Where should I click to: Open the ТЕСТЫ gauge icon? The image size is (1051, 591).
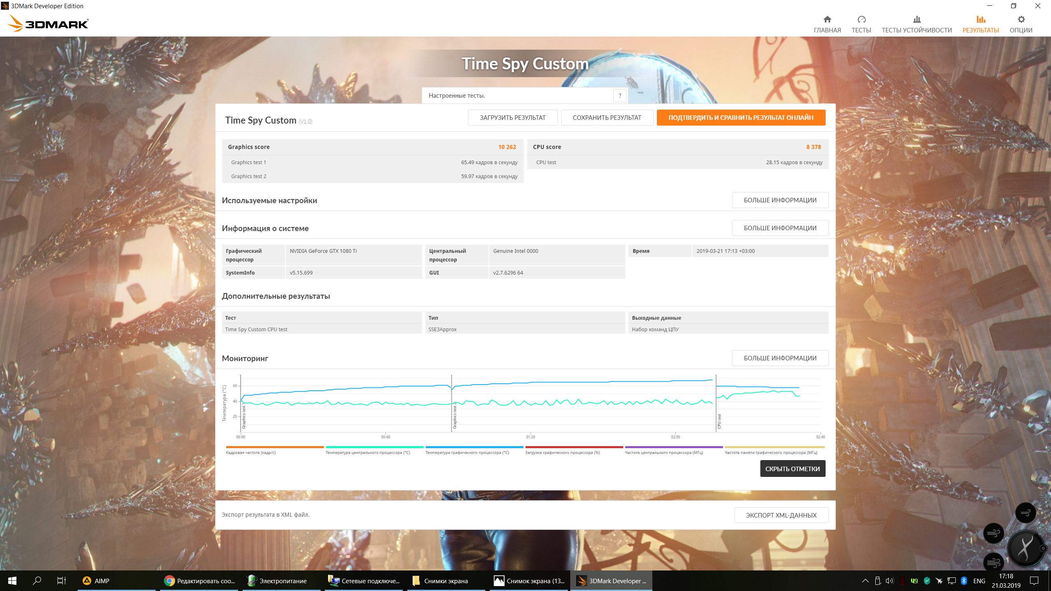click(861, 20)
